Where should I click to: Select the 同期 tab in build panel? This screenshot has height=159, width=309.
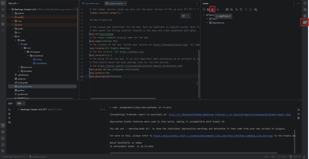[x=19, y=103]
